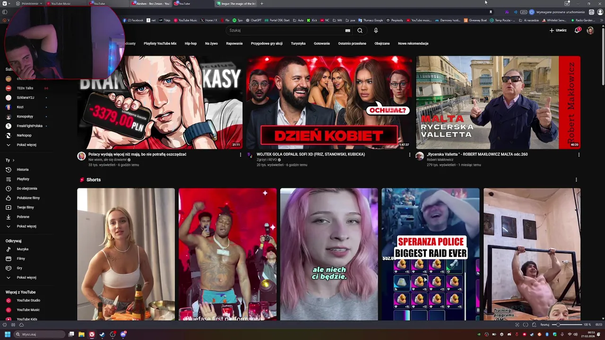This screenshot has height=340, width=605.
Task: Open the Windows Start button
Action: (x=8, y=334)
